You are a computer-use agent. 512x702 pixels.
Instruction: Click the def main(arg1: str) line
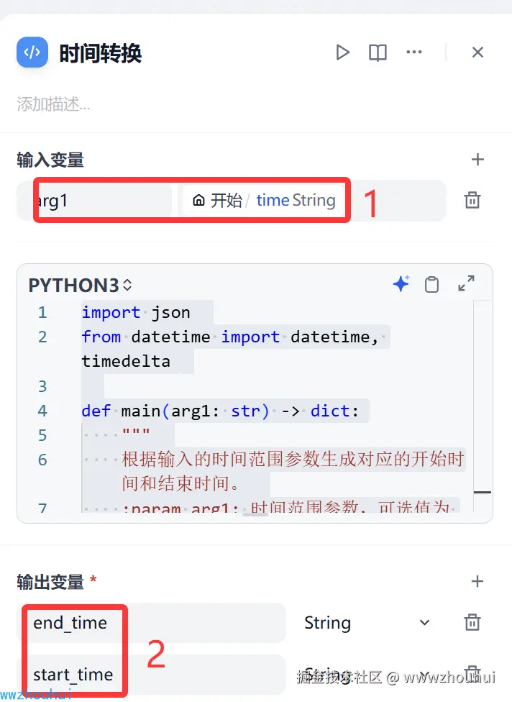[220, 411]
